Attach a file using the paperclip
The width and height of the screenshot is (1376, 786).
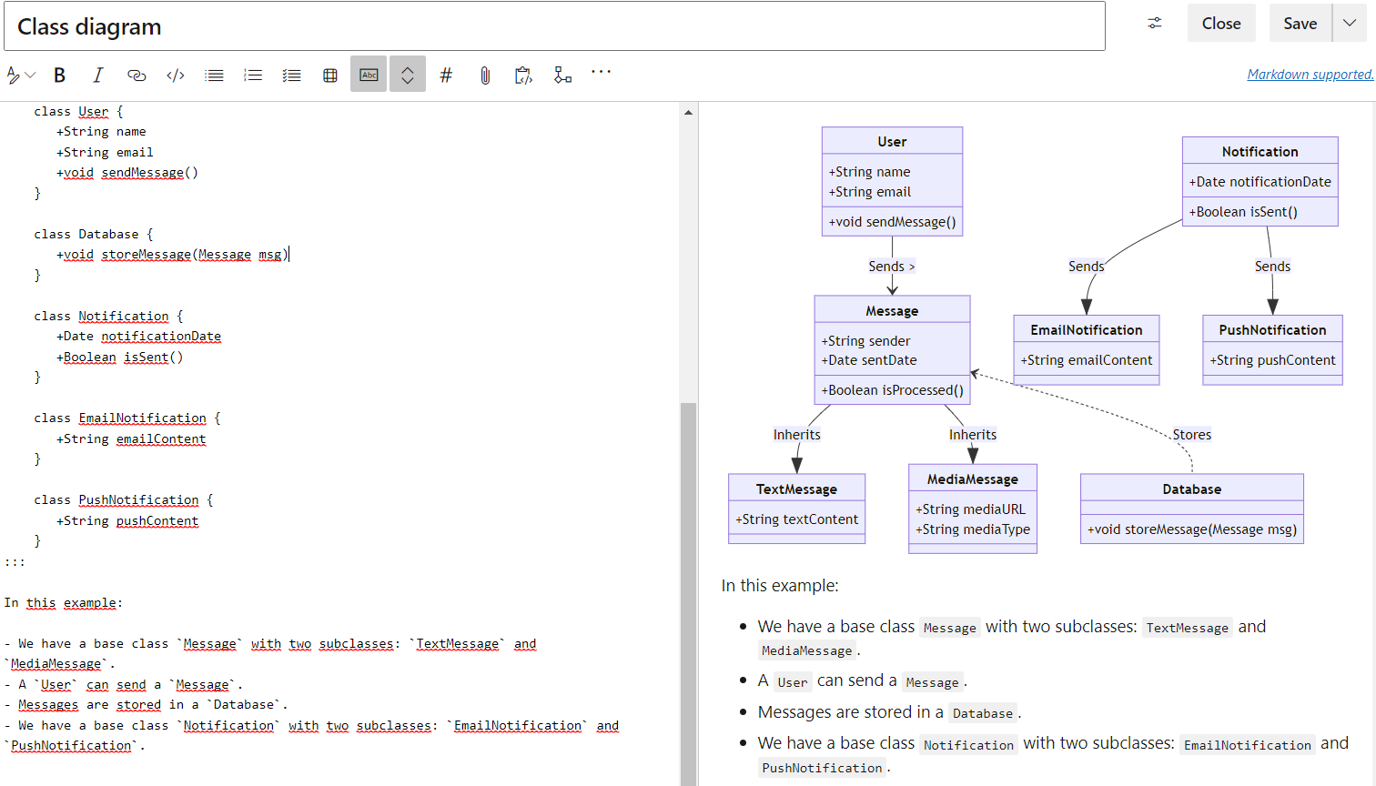coord(485,74)
